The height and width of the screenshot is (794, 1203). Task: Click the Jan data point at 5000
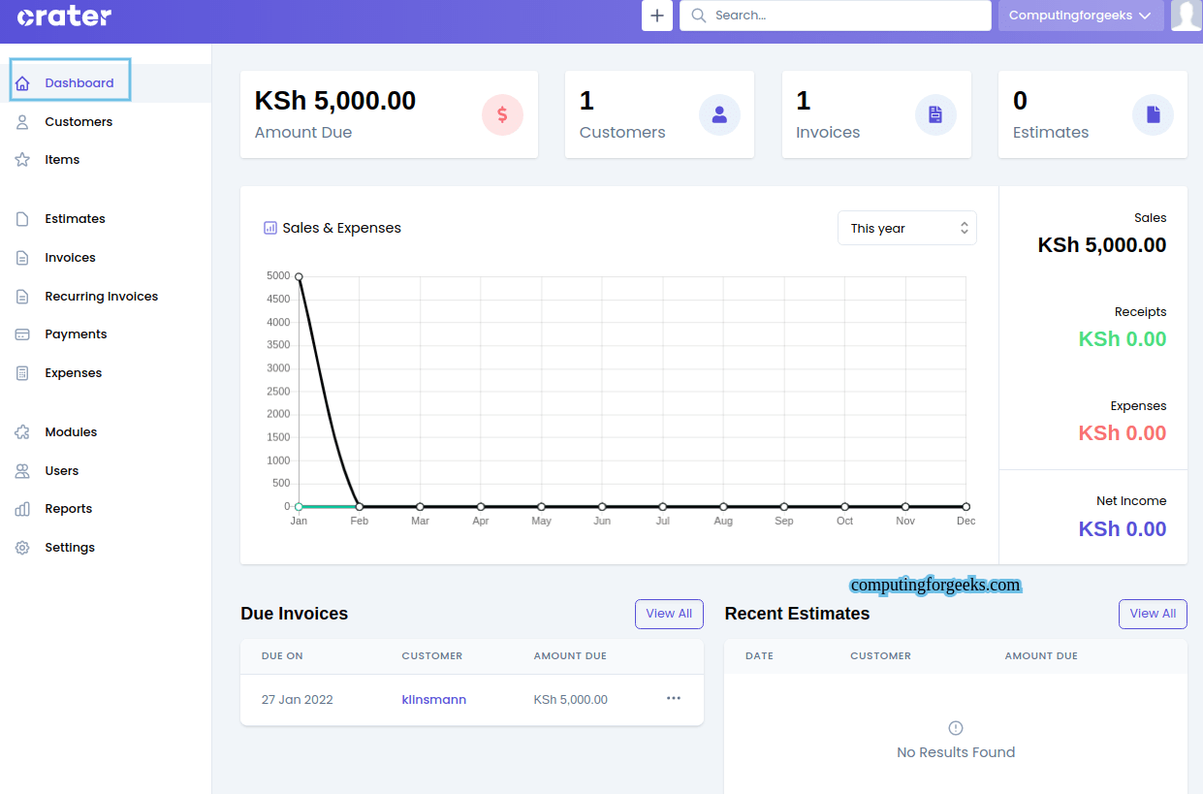click(x=299, y=276)
